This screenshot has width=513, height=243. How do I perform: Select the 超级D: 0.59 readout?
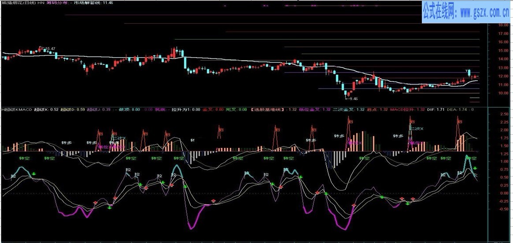tap(73, 110)
